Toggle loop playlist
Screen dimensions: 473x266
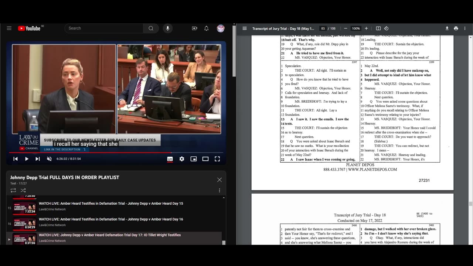pos(13,190)
